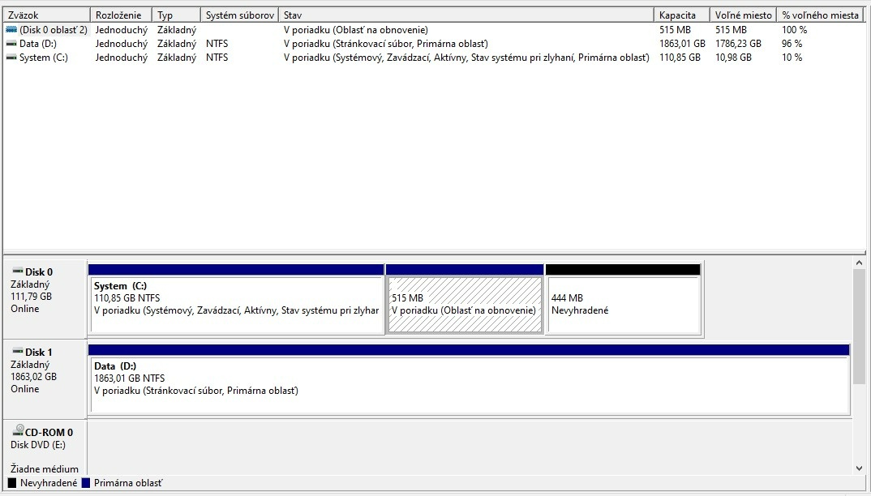Viewport: 871px width, 496px height.
Task: Select the System (C:) row name in list
Action: point(43,58)
